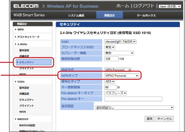Expand the 2.4GHz sidebar section
185x132 pixels.
(22, 44)
